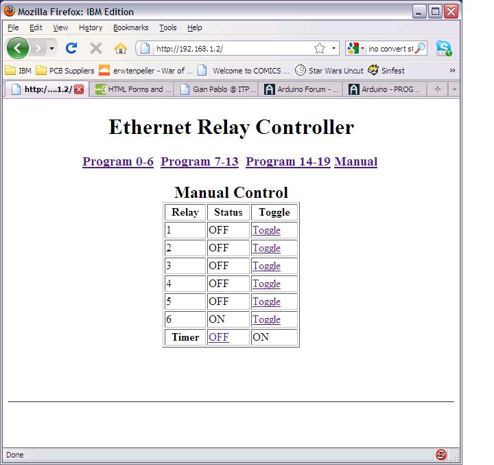Screen dimensions: 494x465
Task: Click the Skype toolbar icon
Action: pos(444,48)
